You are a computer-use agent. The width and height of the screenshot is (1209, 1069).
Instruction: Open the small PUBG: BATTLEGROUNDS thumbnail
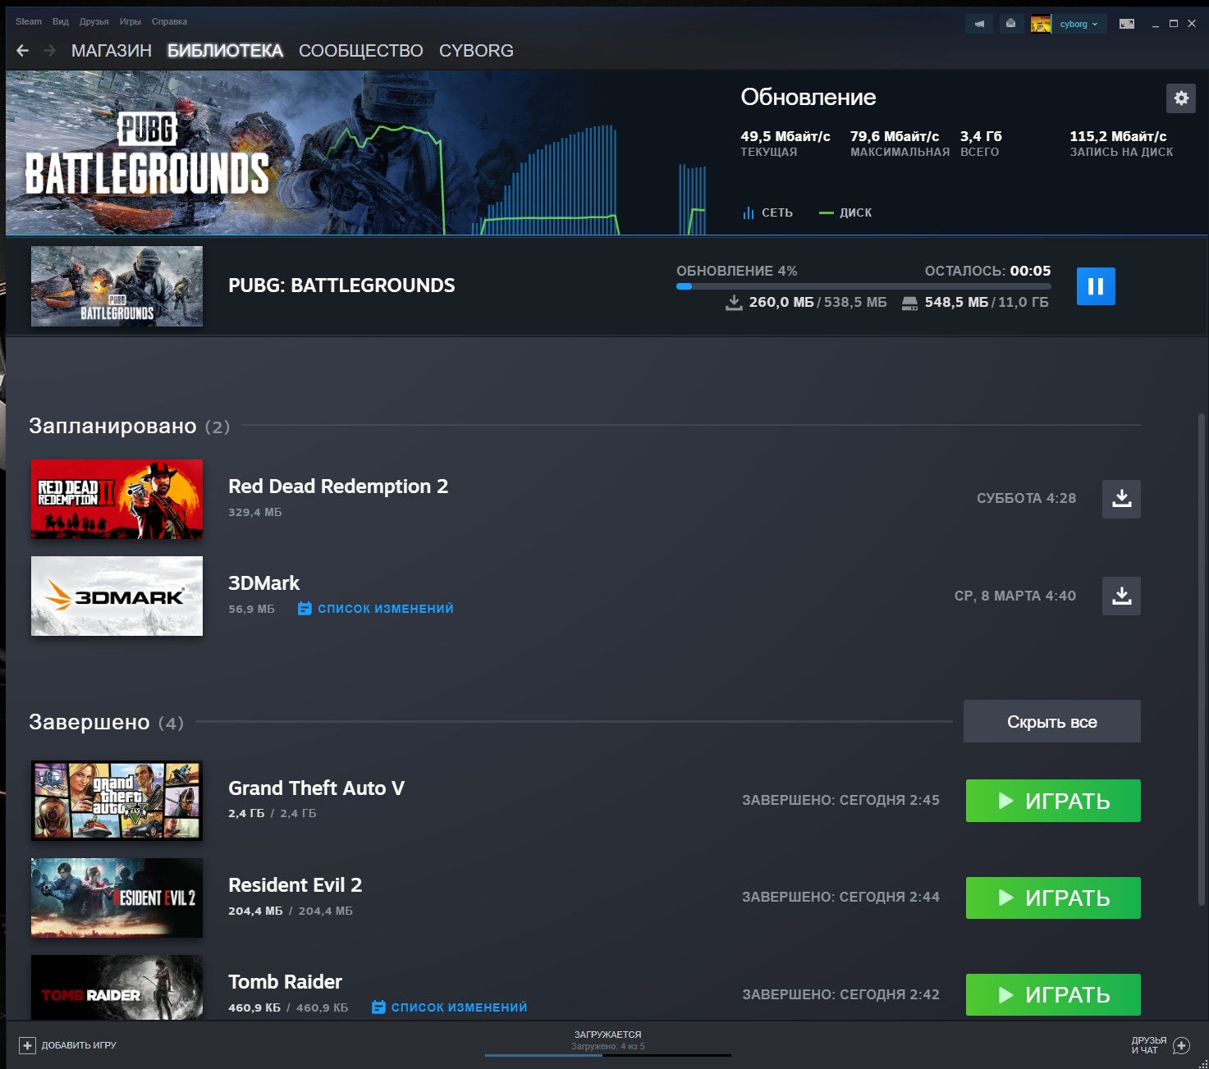[117, 286]
